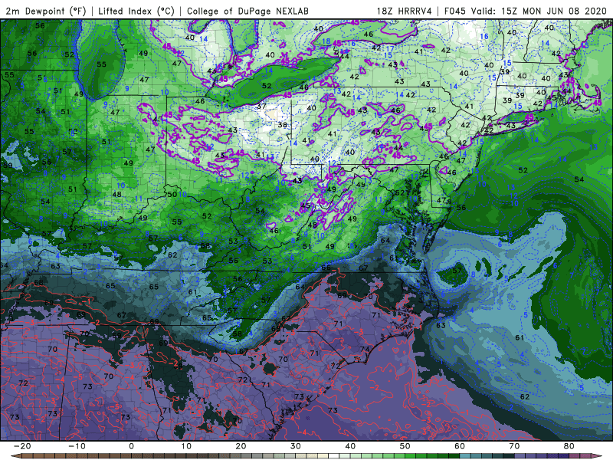Click the 68 dewpoint value on the map
Image resolution: width=613 pixels, height=460 pixels.
tap(38, 282)
